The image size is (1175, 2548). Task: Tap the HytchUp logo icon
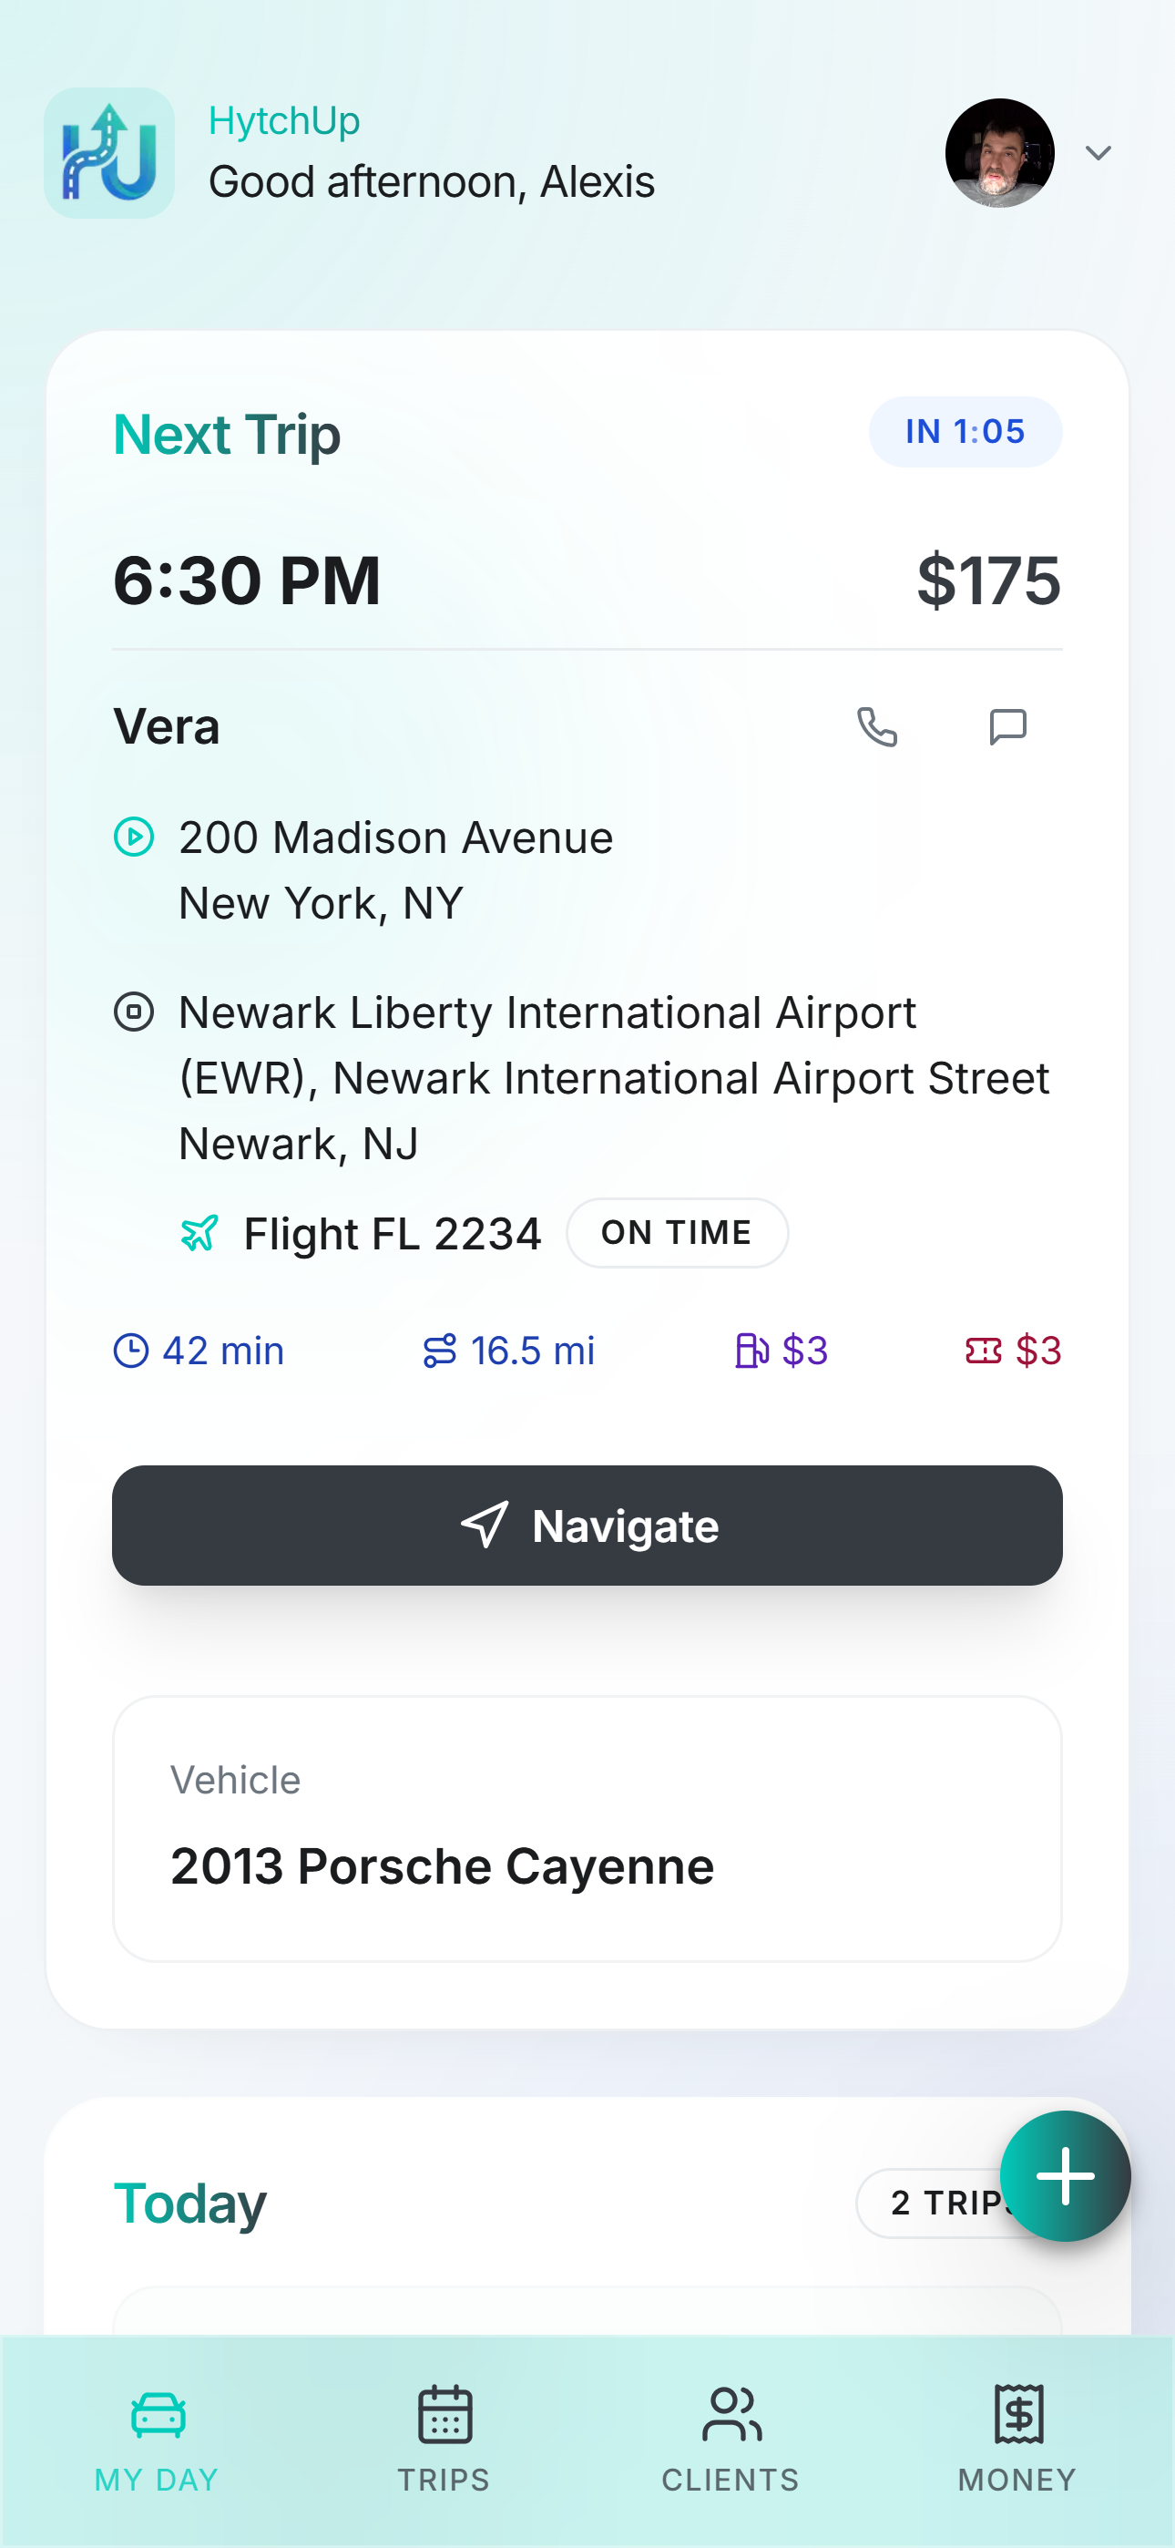(x=108, y=153)
